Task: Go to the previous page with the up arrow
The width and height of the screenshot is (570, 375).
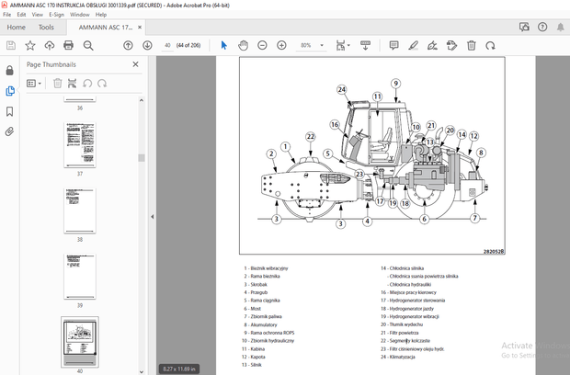Action: coord(128,45)
